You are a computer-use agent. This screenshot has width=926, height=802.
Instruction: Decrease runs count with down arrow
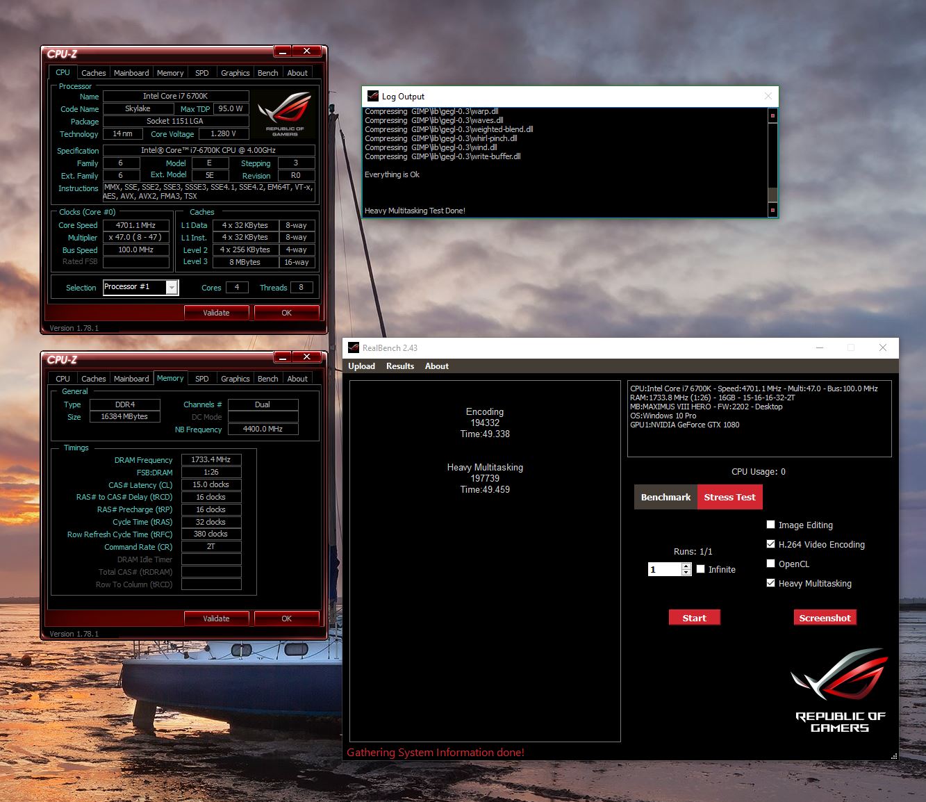coord(686,573)
